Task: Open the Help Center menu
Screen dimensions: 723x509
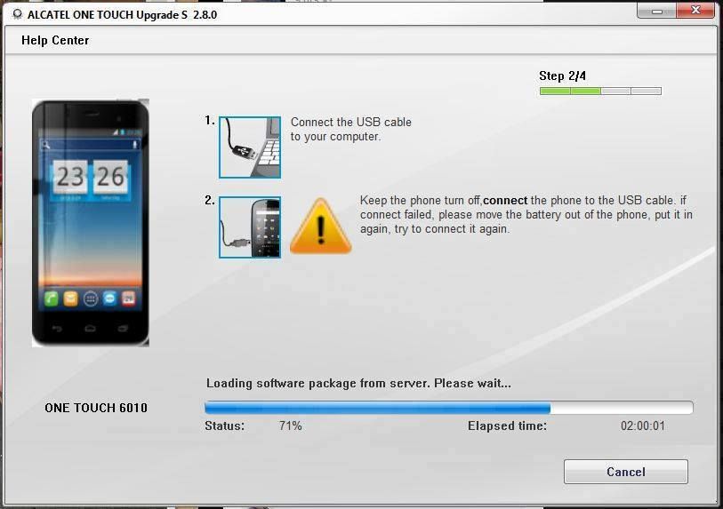Action: coord(55,40)
